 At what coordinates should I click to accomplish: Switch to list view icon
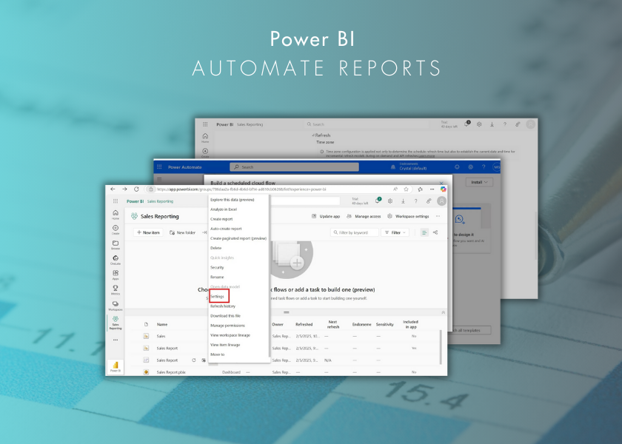point(424,232)
